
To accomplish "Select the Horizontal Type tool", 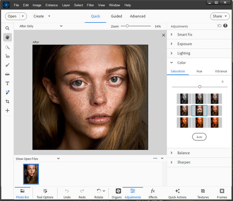I will point(7,83).
